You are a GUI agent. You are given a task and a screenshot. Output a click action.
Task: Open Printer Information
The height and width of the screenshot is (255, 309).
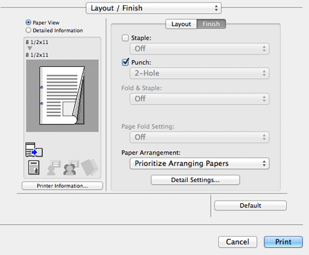point(62,186)
